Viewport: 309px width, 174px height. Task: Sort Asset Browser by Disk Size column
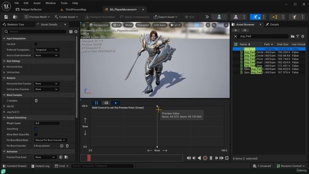pyautogui.click(x=282, y=44)
